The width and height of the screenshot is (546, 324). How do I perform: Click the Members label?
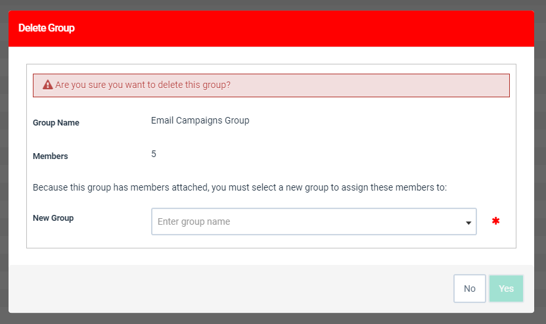(50, 156)
